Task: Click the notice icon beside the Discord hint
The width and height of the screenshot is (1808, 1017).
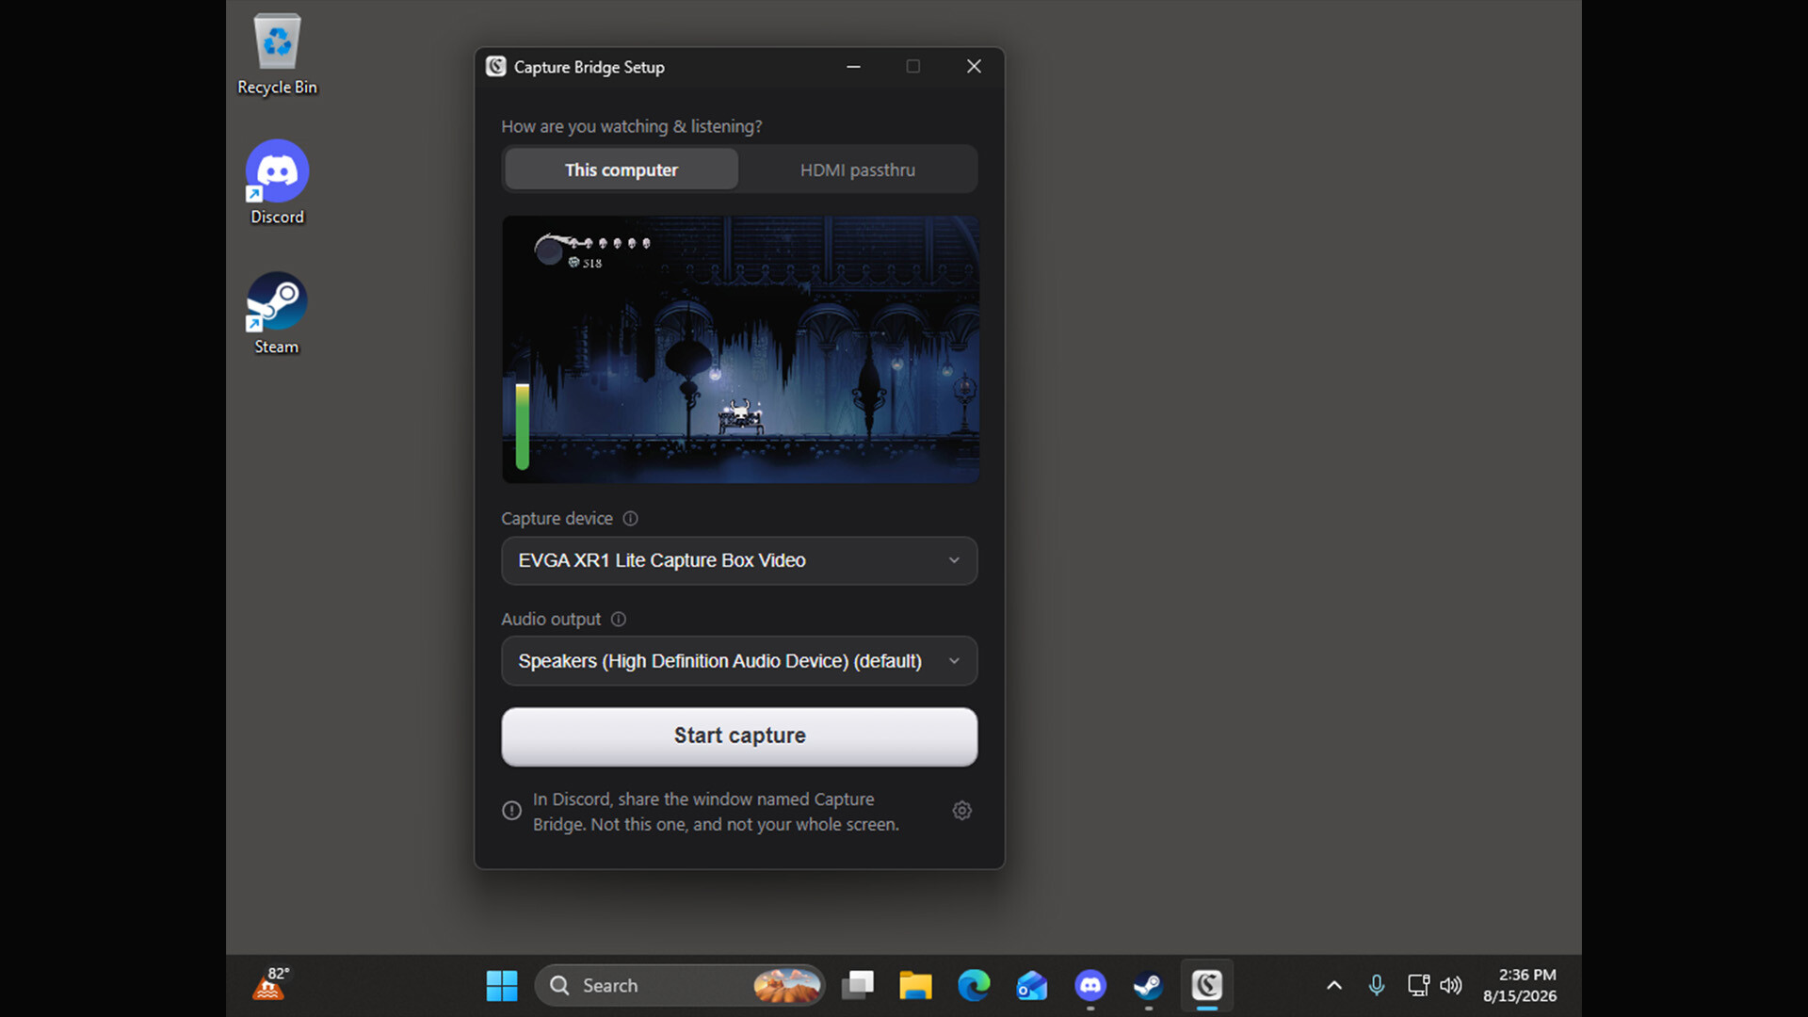Action: 511,811
